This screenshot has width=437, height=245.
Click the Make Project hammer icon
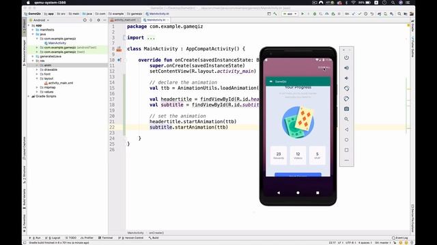(275, 14)
